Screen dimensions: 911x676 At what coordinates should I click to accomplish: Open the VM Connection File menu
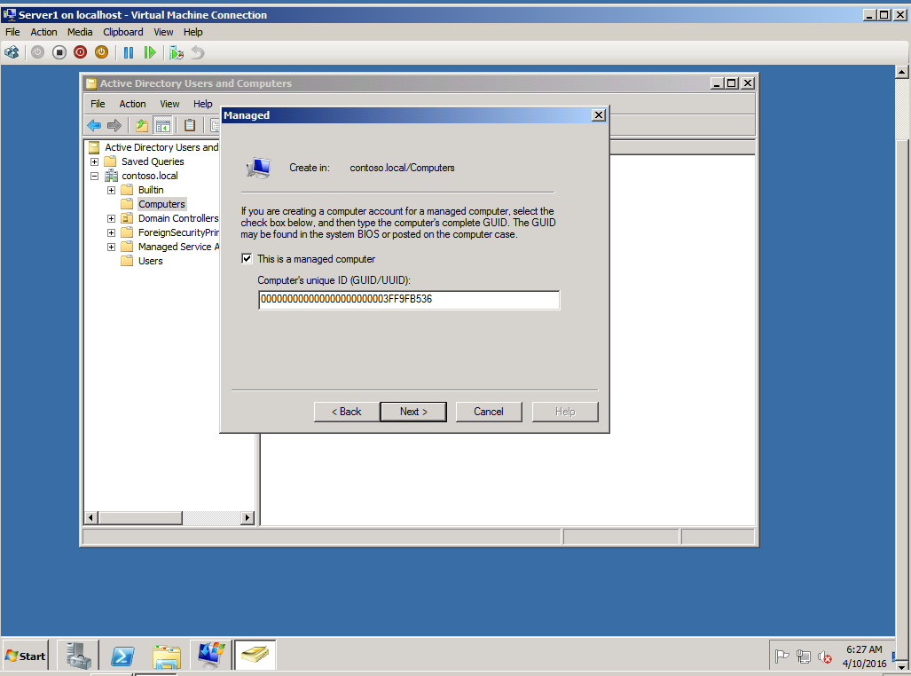pos(12,32)
